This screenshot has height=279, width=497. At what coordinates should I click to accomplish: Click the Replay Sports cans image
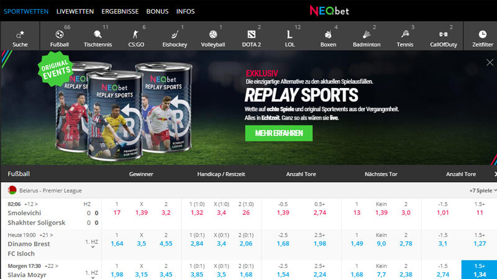124,111
